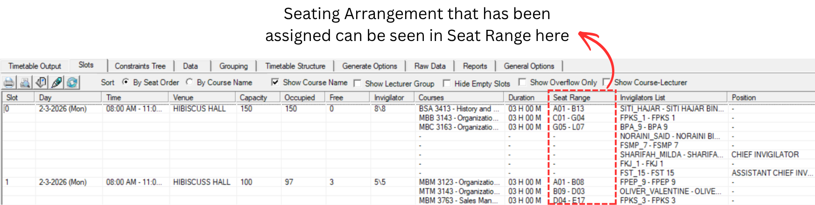
Task: Click course MBM 3763 - Sales Man
Action: [x=459, y=200]
